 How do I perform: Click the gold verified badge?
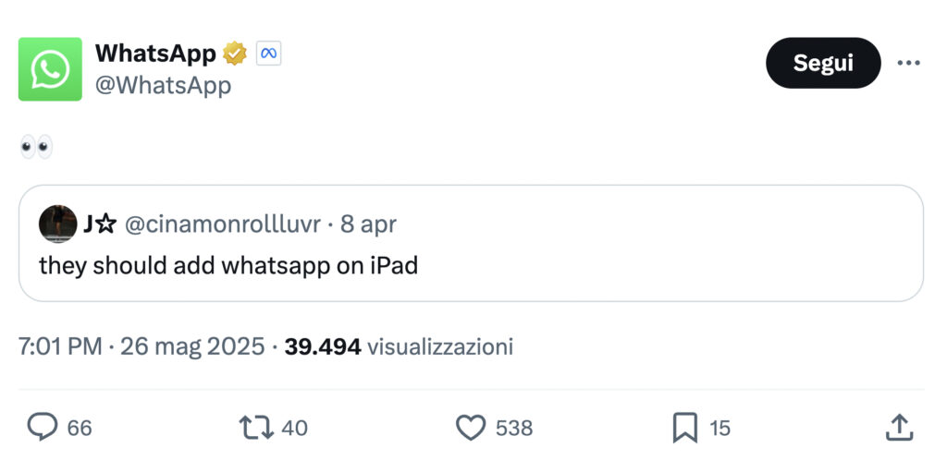tap(235, 54)
